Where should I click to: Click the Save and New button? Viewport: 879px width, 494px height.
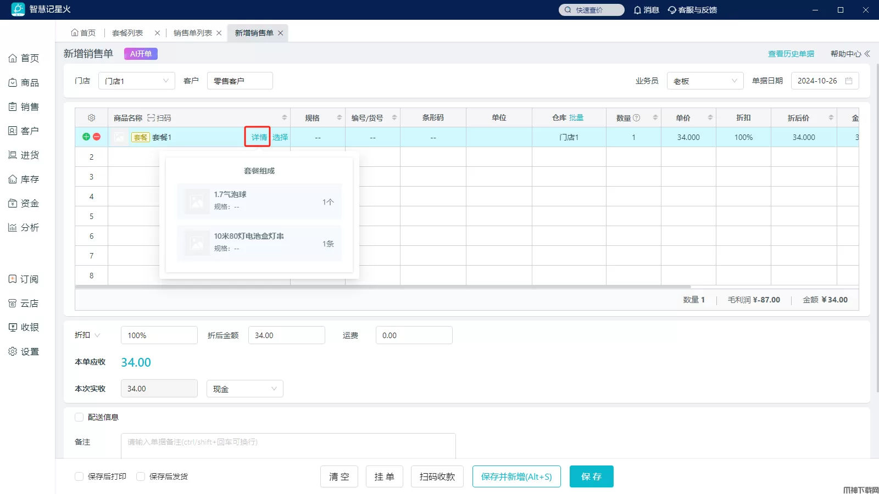pyautogui.click(x=516, y=476)
